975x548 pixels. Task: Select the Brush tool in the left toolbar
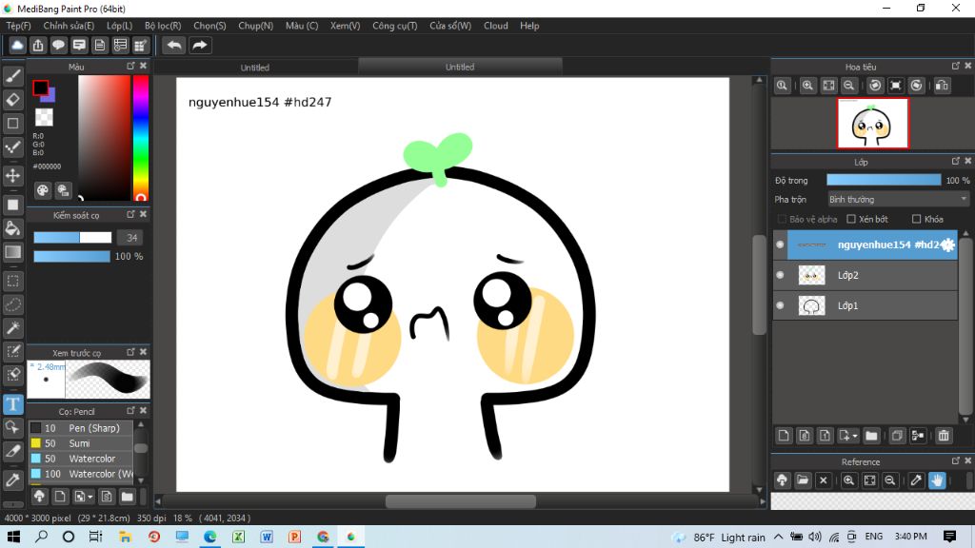(13, 76)
